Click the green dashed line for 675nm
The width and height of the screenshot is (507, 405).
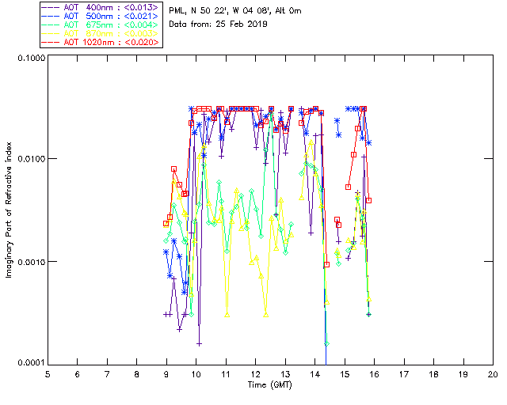51,25
